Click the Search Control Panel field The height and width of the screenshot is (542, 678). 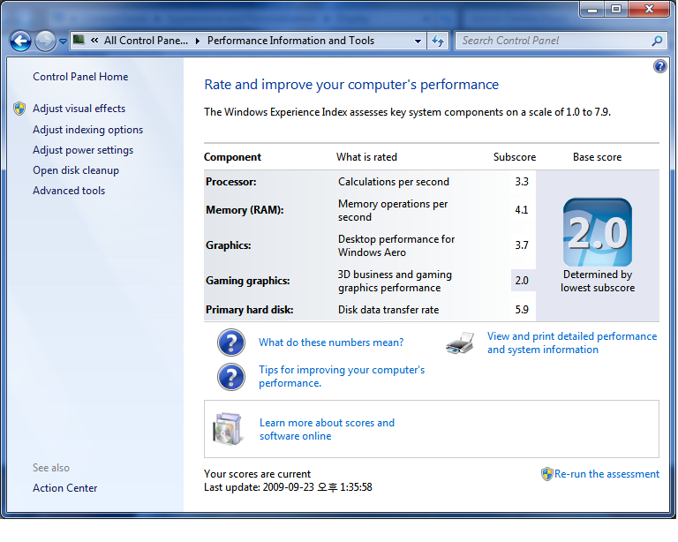552,41
